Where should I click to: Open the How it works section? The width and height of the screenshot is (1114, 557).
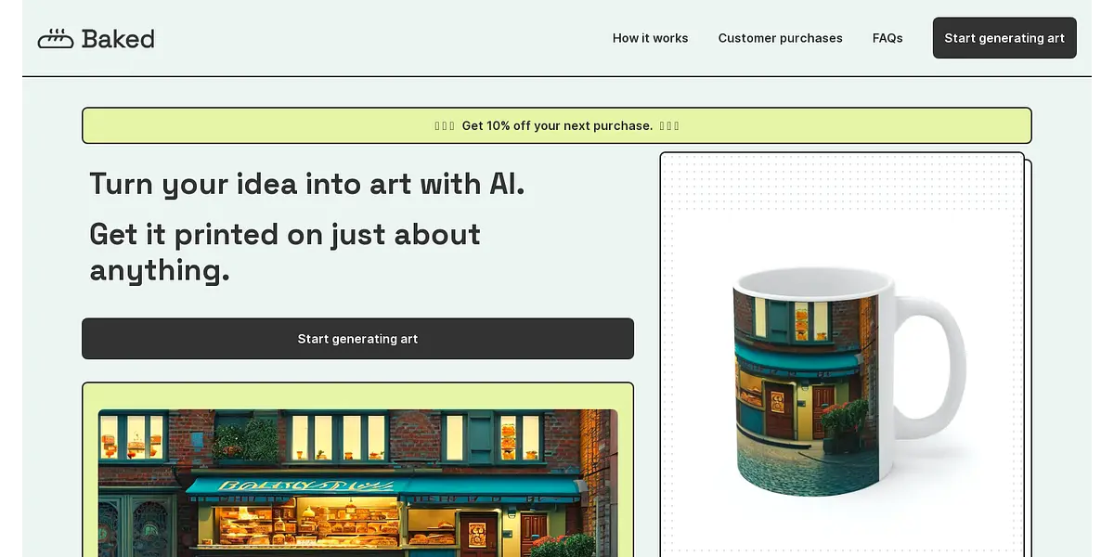pos(650,38)
